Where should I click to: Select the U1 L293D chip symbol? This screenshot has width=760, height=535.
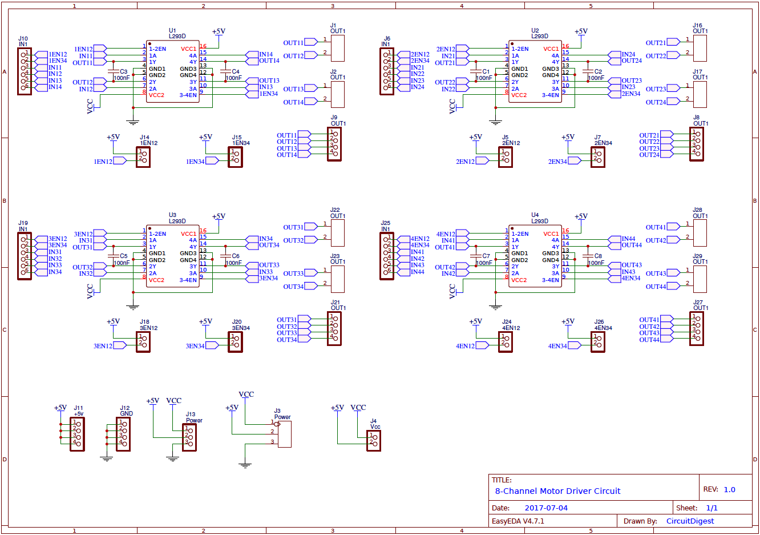[173, 71]
